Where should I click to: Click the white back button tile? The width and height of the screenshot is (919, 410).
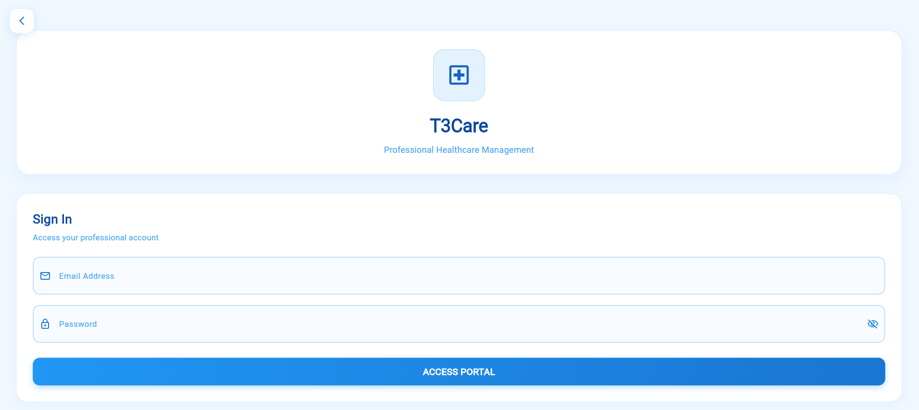tap(22, 21)
